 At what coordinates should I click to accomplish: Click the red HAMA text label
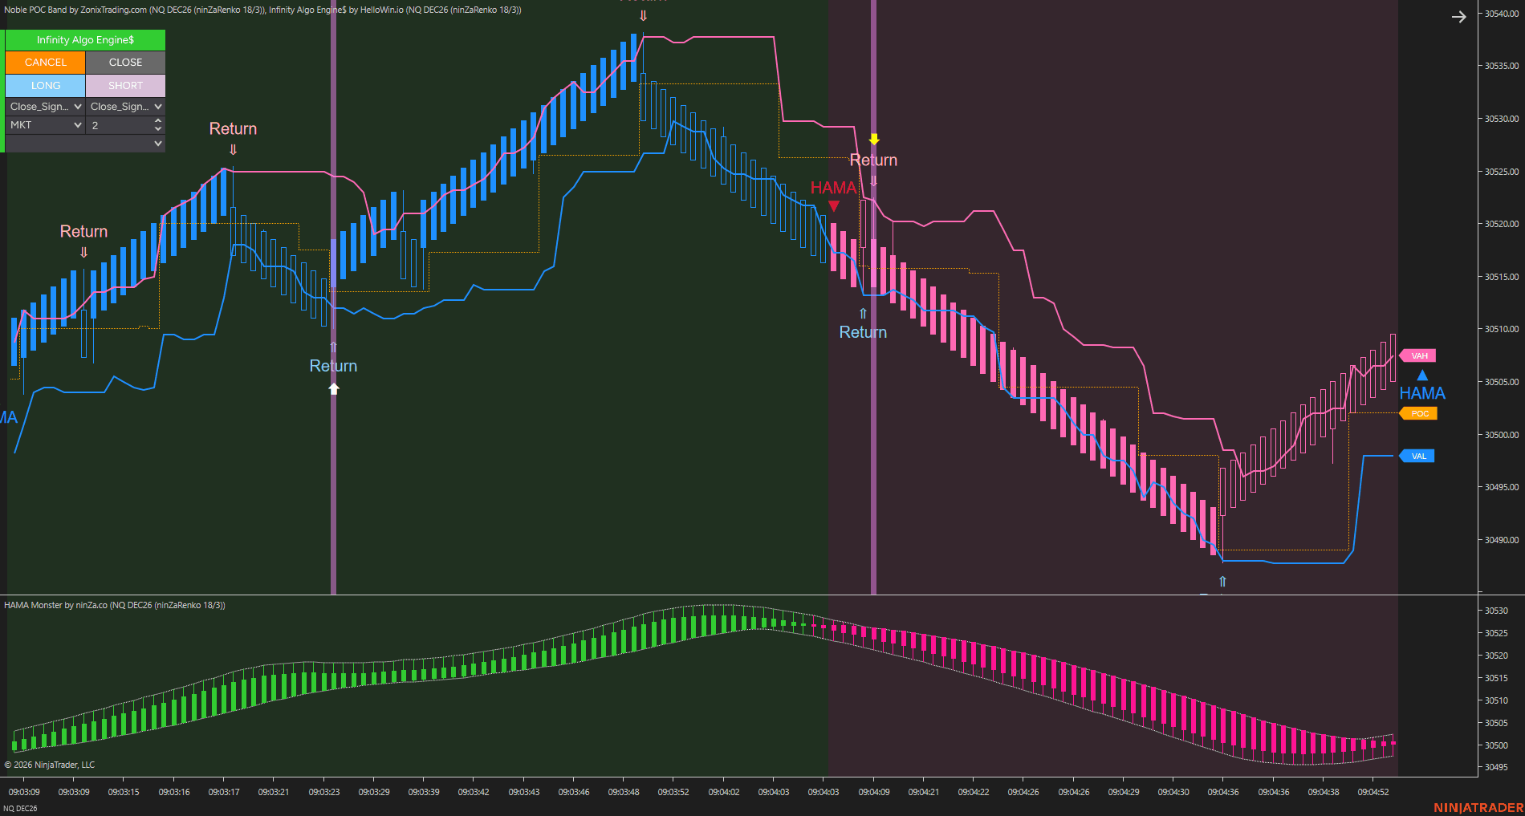(833, 188)
